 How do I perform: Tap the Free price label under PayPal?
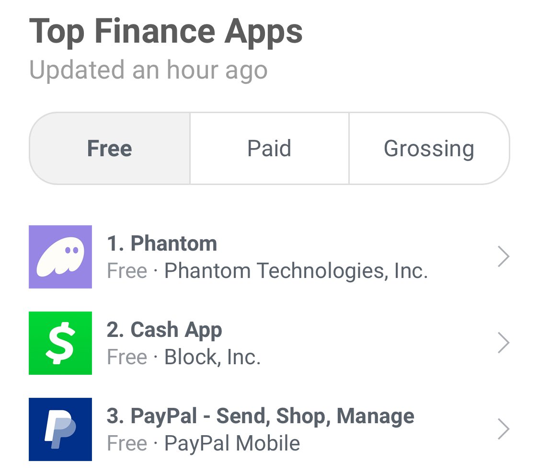tap(127, 443)
